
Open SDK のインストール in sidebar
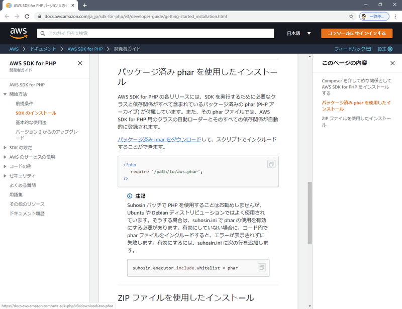point(36,113)
